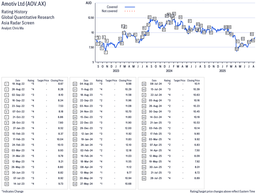Click the date 30-Jun-23
Viewport: 258px width, 193px height.
pos(18,173)
